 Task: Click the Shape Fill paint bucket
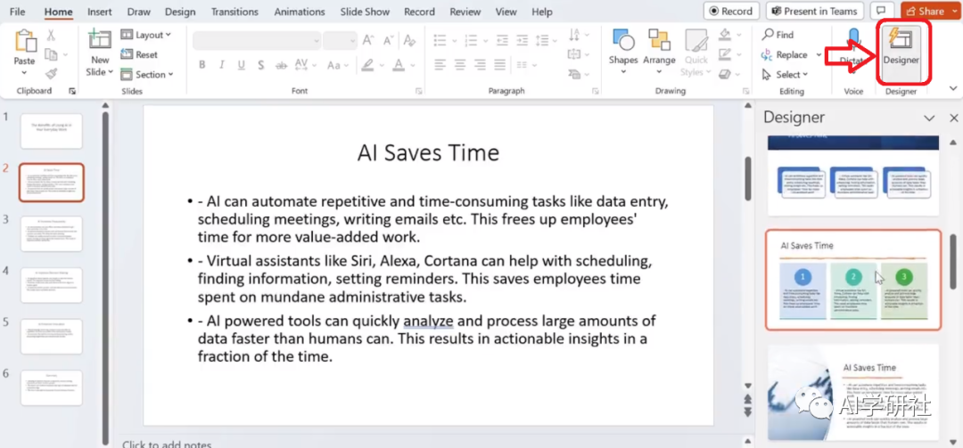coord(725,35)
